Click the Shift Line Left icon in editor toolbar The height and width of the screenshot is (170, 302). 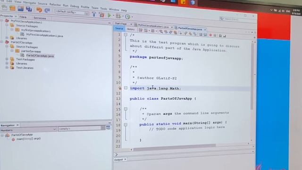(x=201, y=34)
